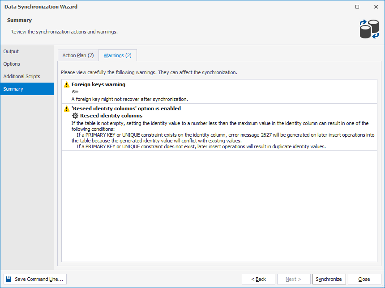Viewport: 385px width, 288px height.
Task: Open the Additional Scripts page
Action: click(x=21, y=76)
